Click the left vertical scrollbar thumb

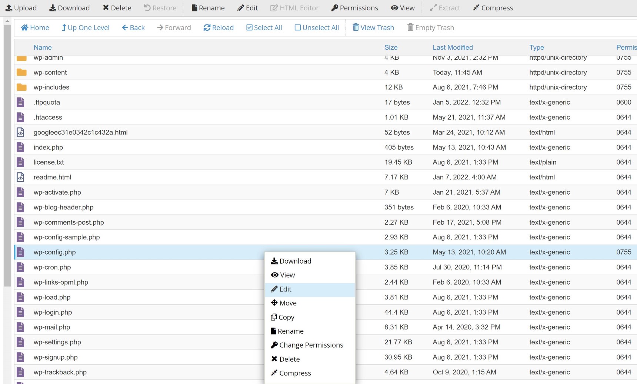tap(7, 156)
